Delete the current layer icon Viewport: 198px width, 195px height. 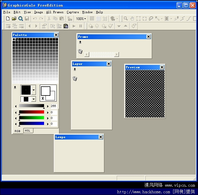[104, 26]
